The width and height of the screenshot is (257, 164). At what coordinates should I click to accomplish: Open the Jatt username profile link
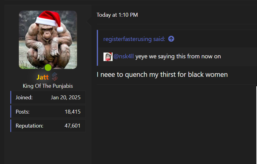click(42, 77)
